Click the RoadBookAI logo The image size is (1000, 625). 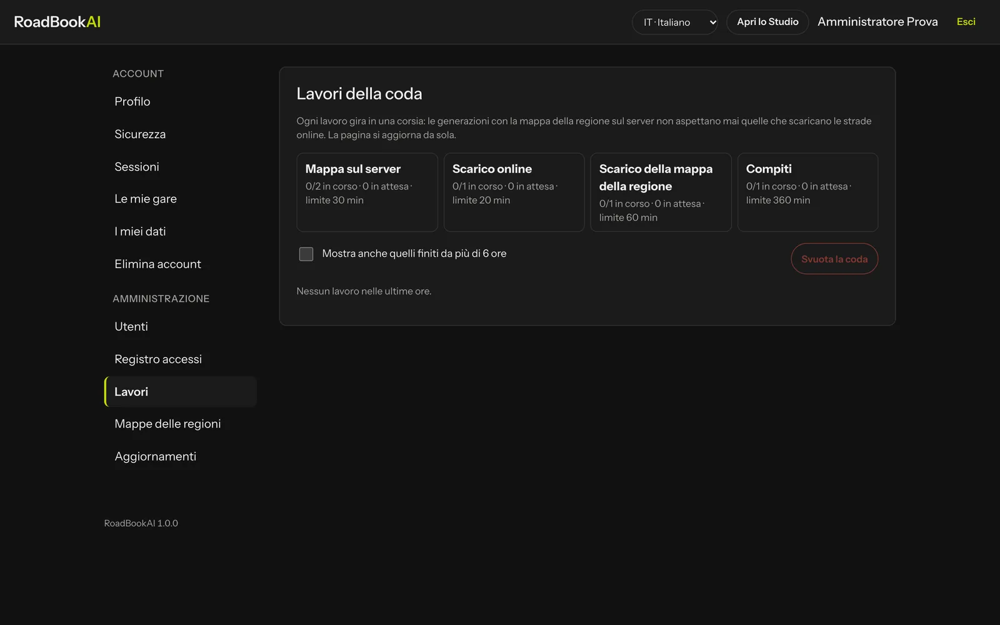(x=57, y=22)
